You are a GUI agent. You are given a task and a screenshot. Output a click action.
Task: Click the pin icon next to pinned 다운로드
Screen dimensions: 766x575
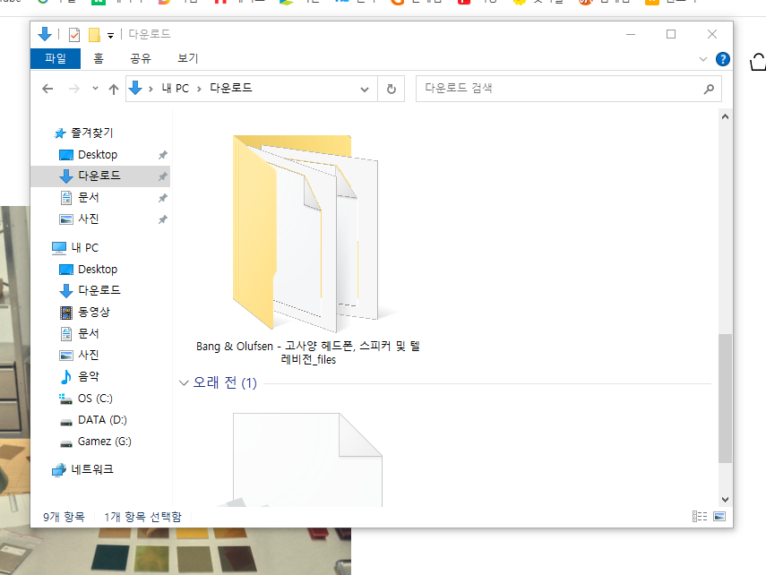coord(163,176)
